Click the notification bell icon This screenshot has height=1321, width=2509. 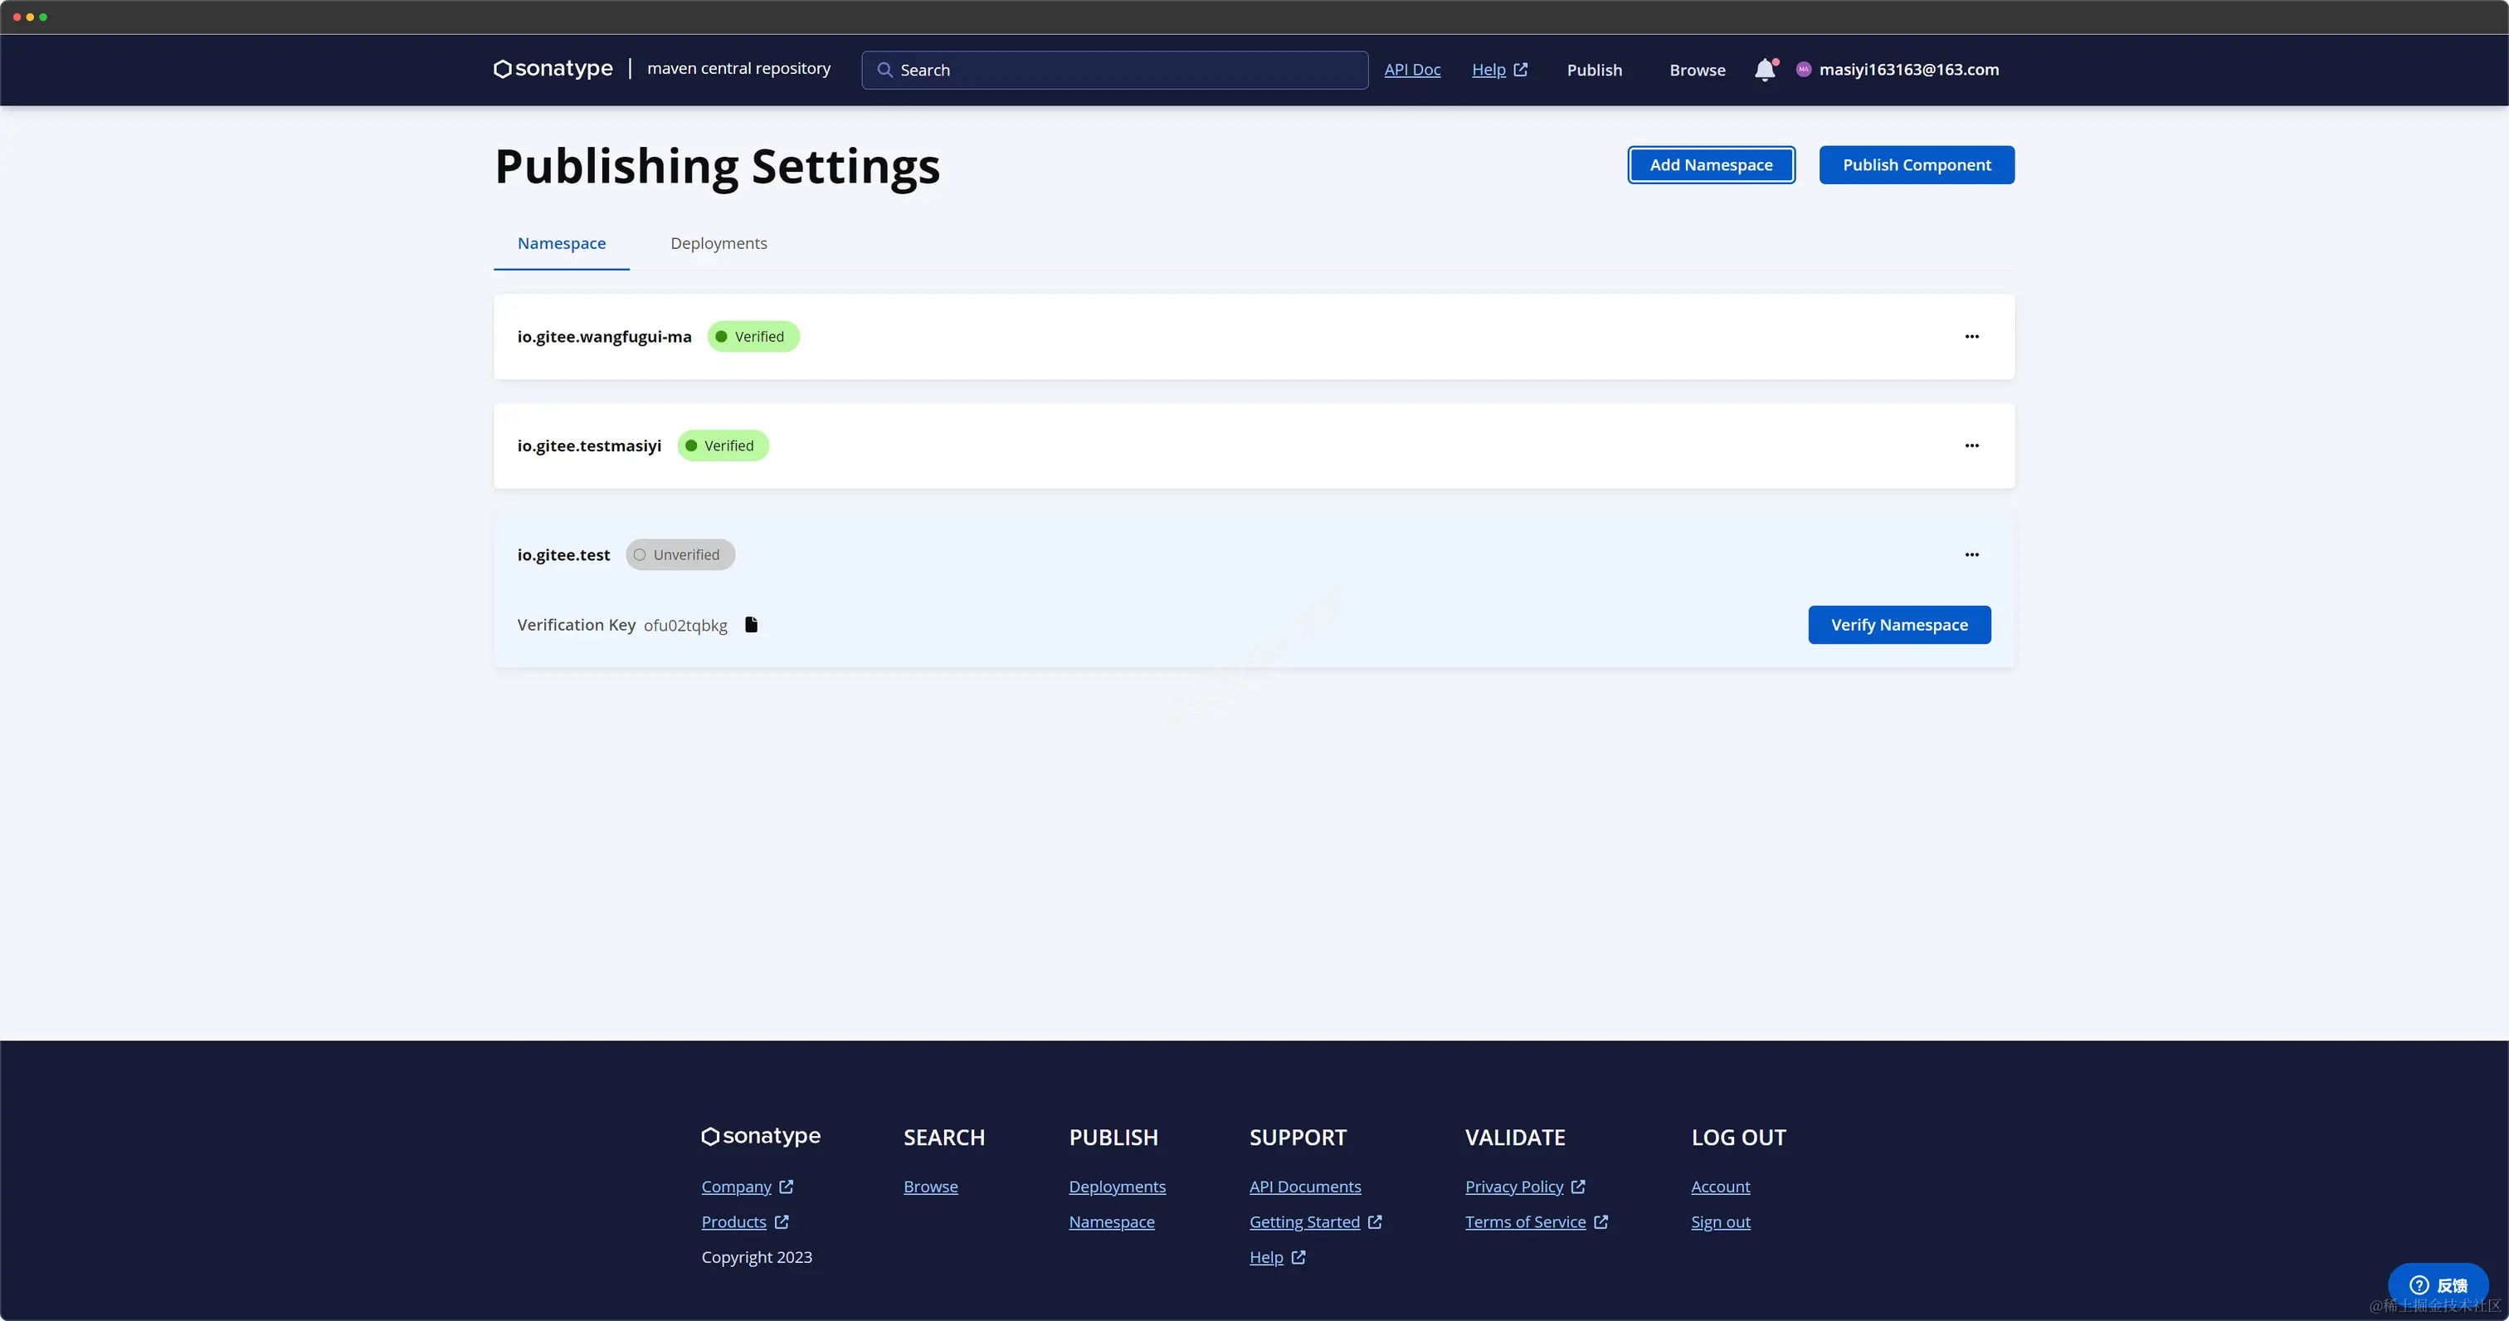(1764, 71)
